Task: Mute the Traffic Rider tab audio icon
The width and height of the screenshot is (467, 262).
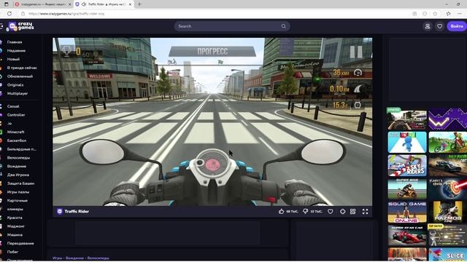Action: [84, 4]
